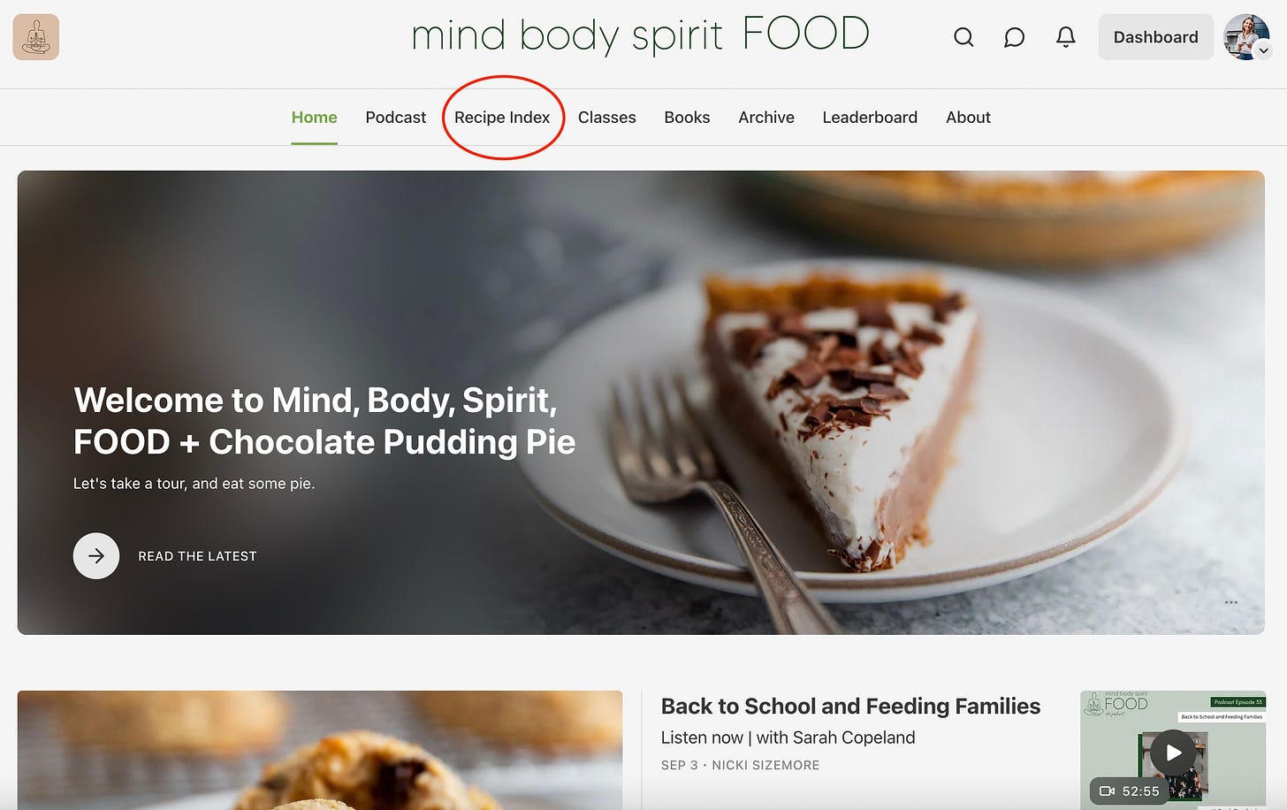Click the three-dot menu on hero image
Image resolution: width=1287 pixels, height=810 pixels.
point(1231,602)
